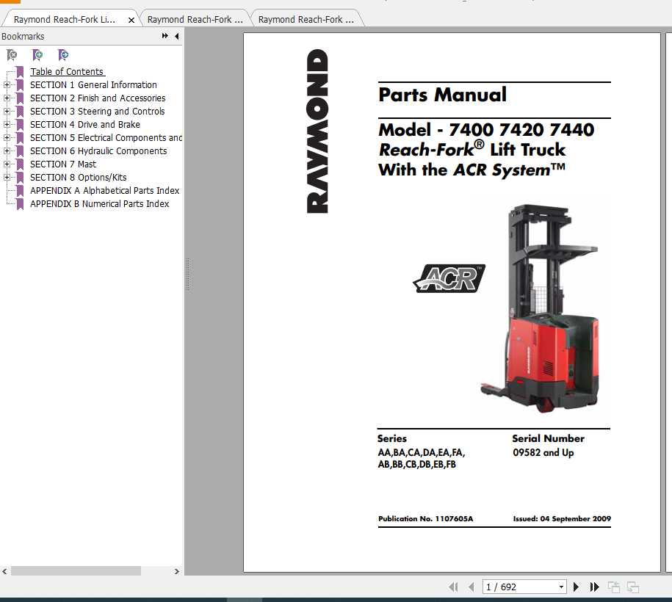
Task: Go to the previous page
Action: [x=472, y=587]
